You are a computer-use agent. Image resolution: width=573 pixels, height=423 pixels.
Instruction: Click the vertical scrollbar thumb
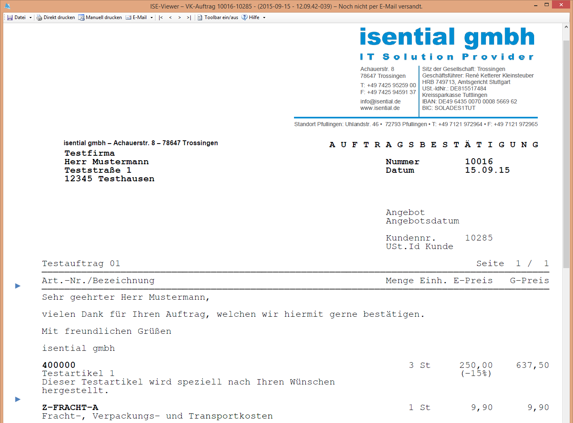(x=566, y=154)
